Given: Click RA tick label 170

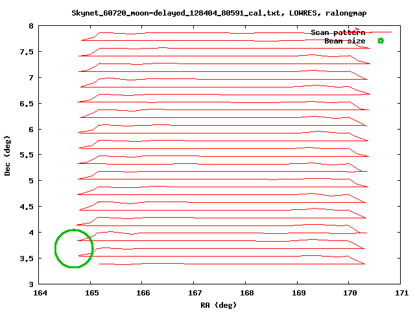Looking at the screenshot, I should click(x=350, y=293).
